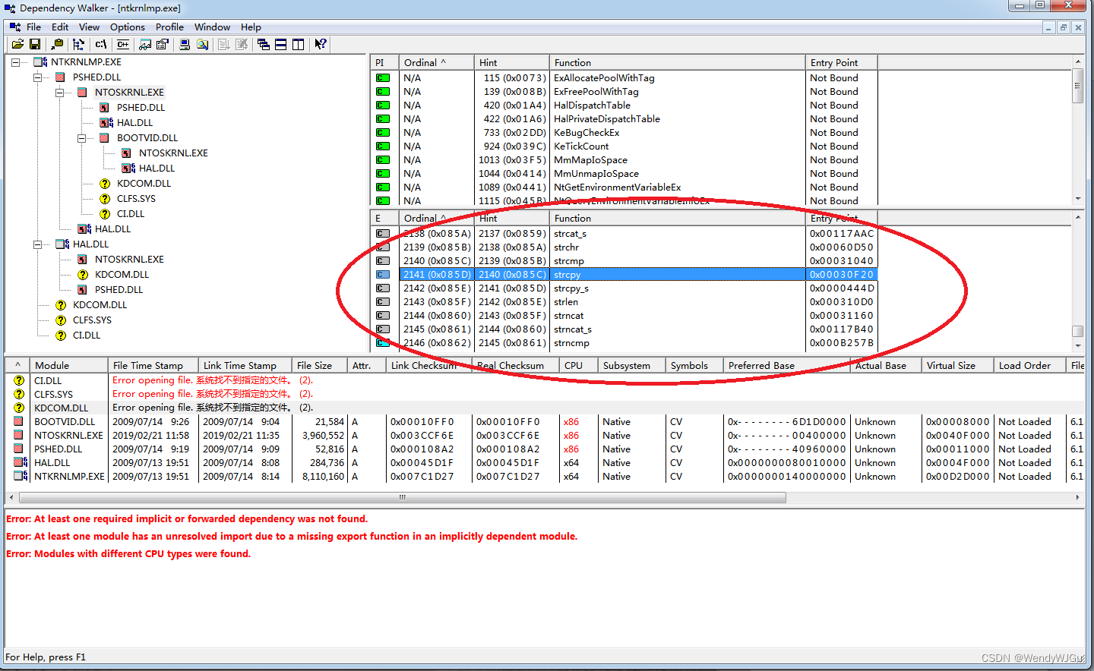Open the Edit menu
This screenshot has height=671, width=1094.
click(60, 27)
